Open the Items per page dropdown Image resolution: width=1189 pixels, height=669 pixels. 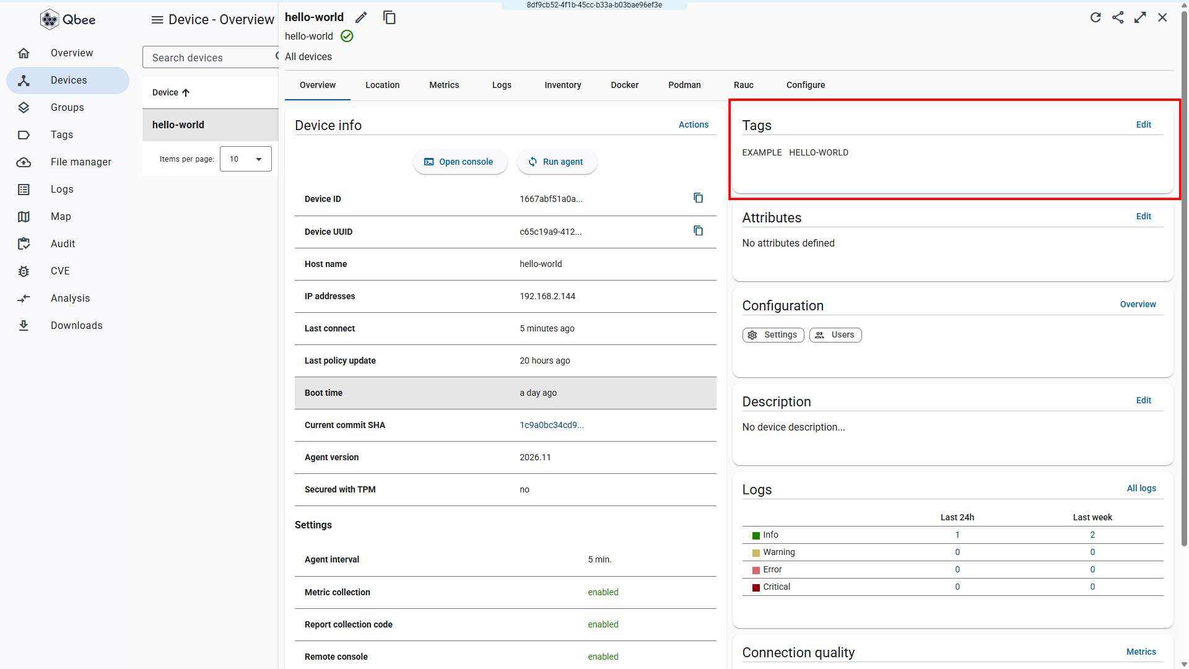246,159
